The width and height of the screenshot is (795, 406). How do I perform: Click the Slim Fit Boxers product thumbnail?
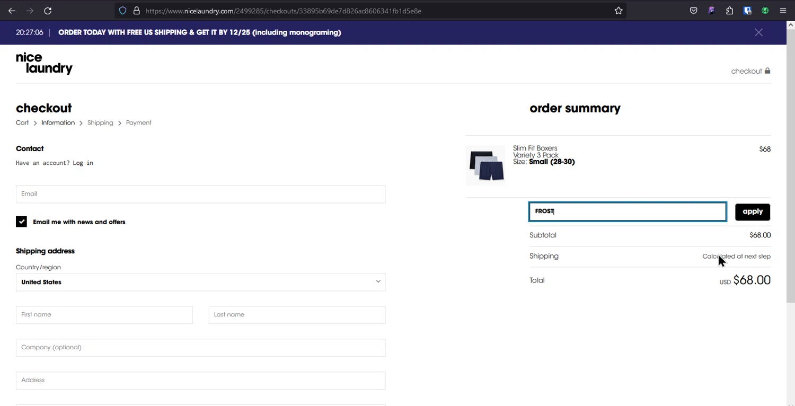[x=485, y=165]
